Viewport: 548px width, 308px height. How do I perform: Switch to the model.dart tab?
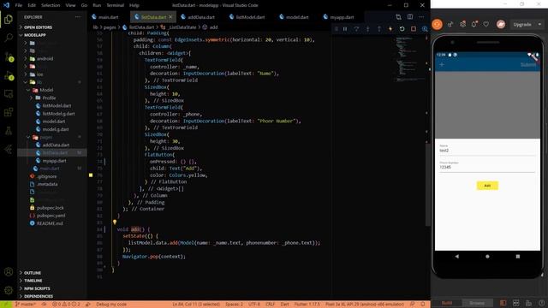(297, 17)
